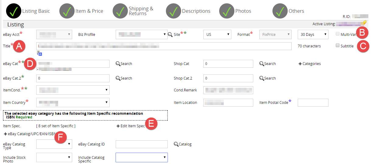
Task: Open the 30 Days duration dropdown
Action: click(313, 35)
